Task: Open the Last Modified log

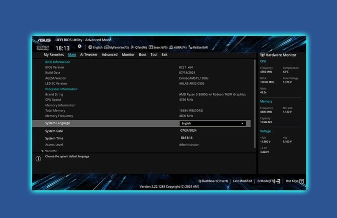Action: [x=242, y=181]
